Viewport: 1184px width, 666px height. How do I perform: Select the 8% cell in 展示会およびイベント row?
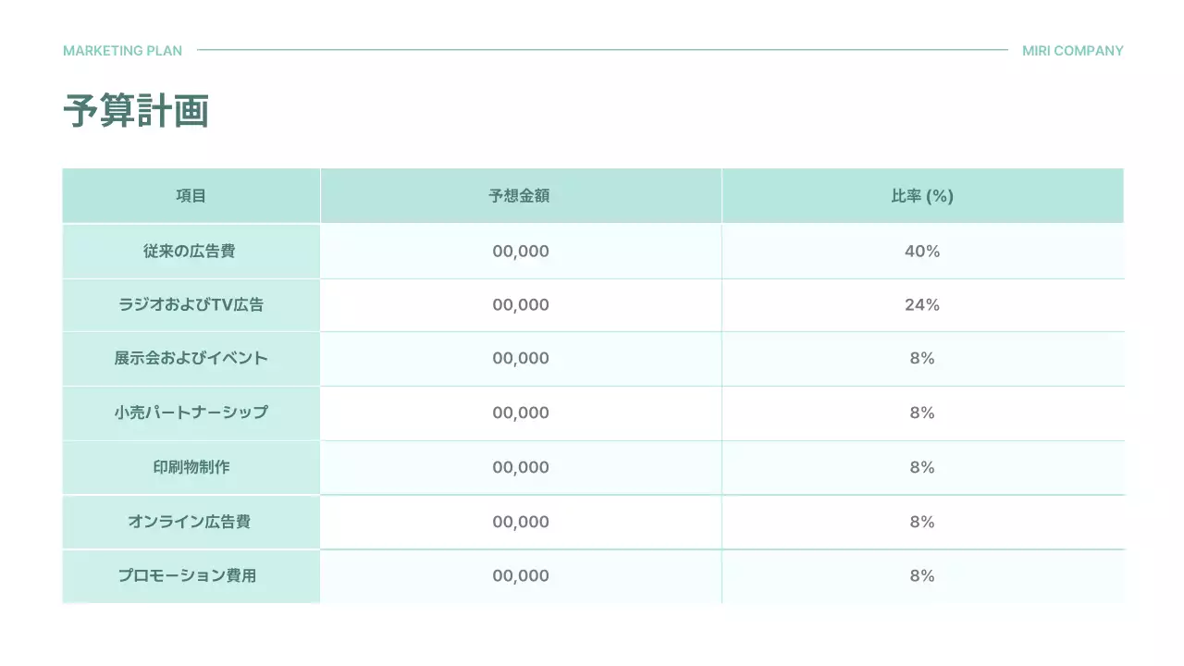921,358
